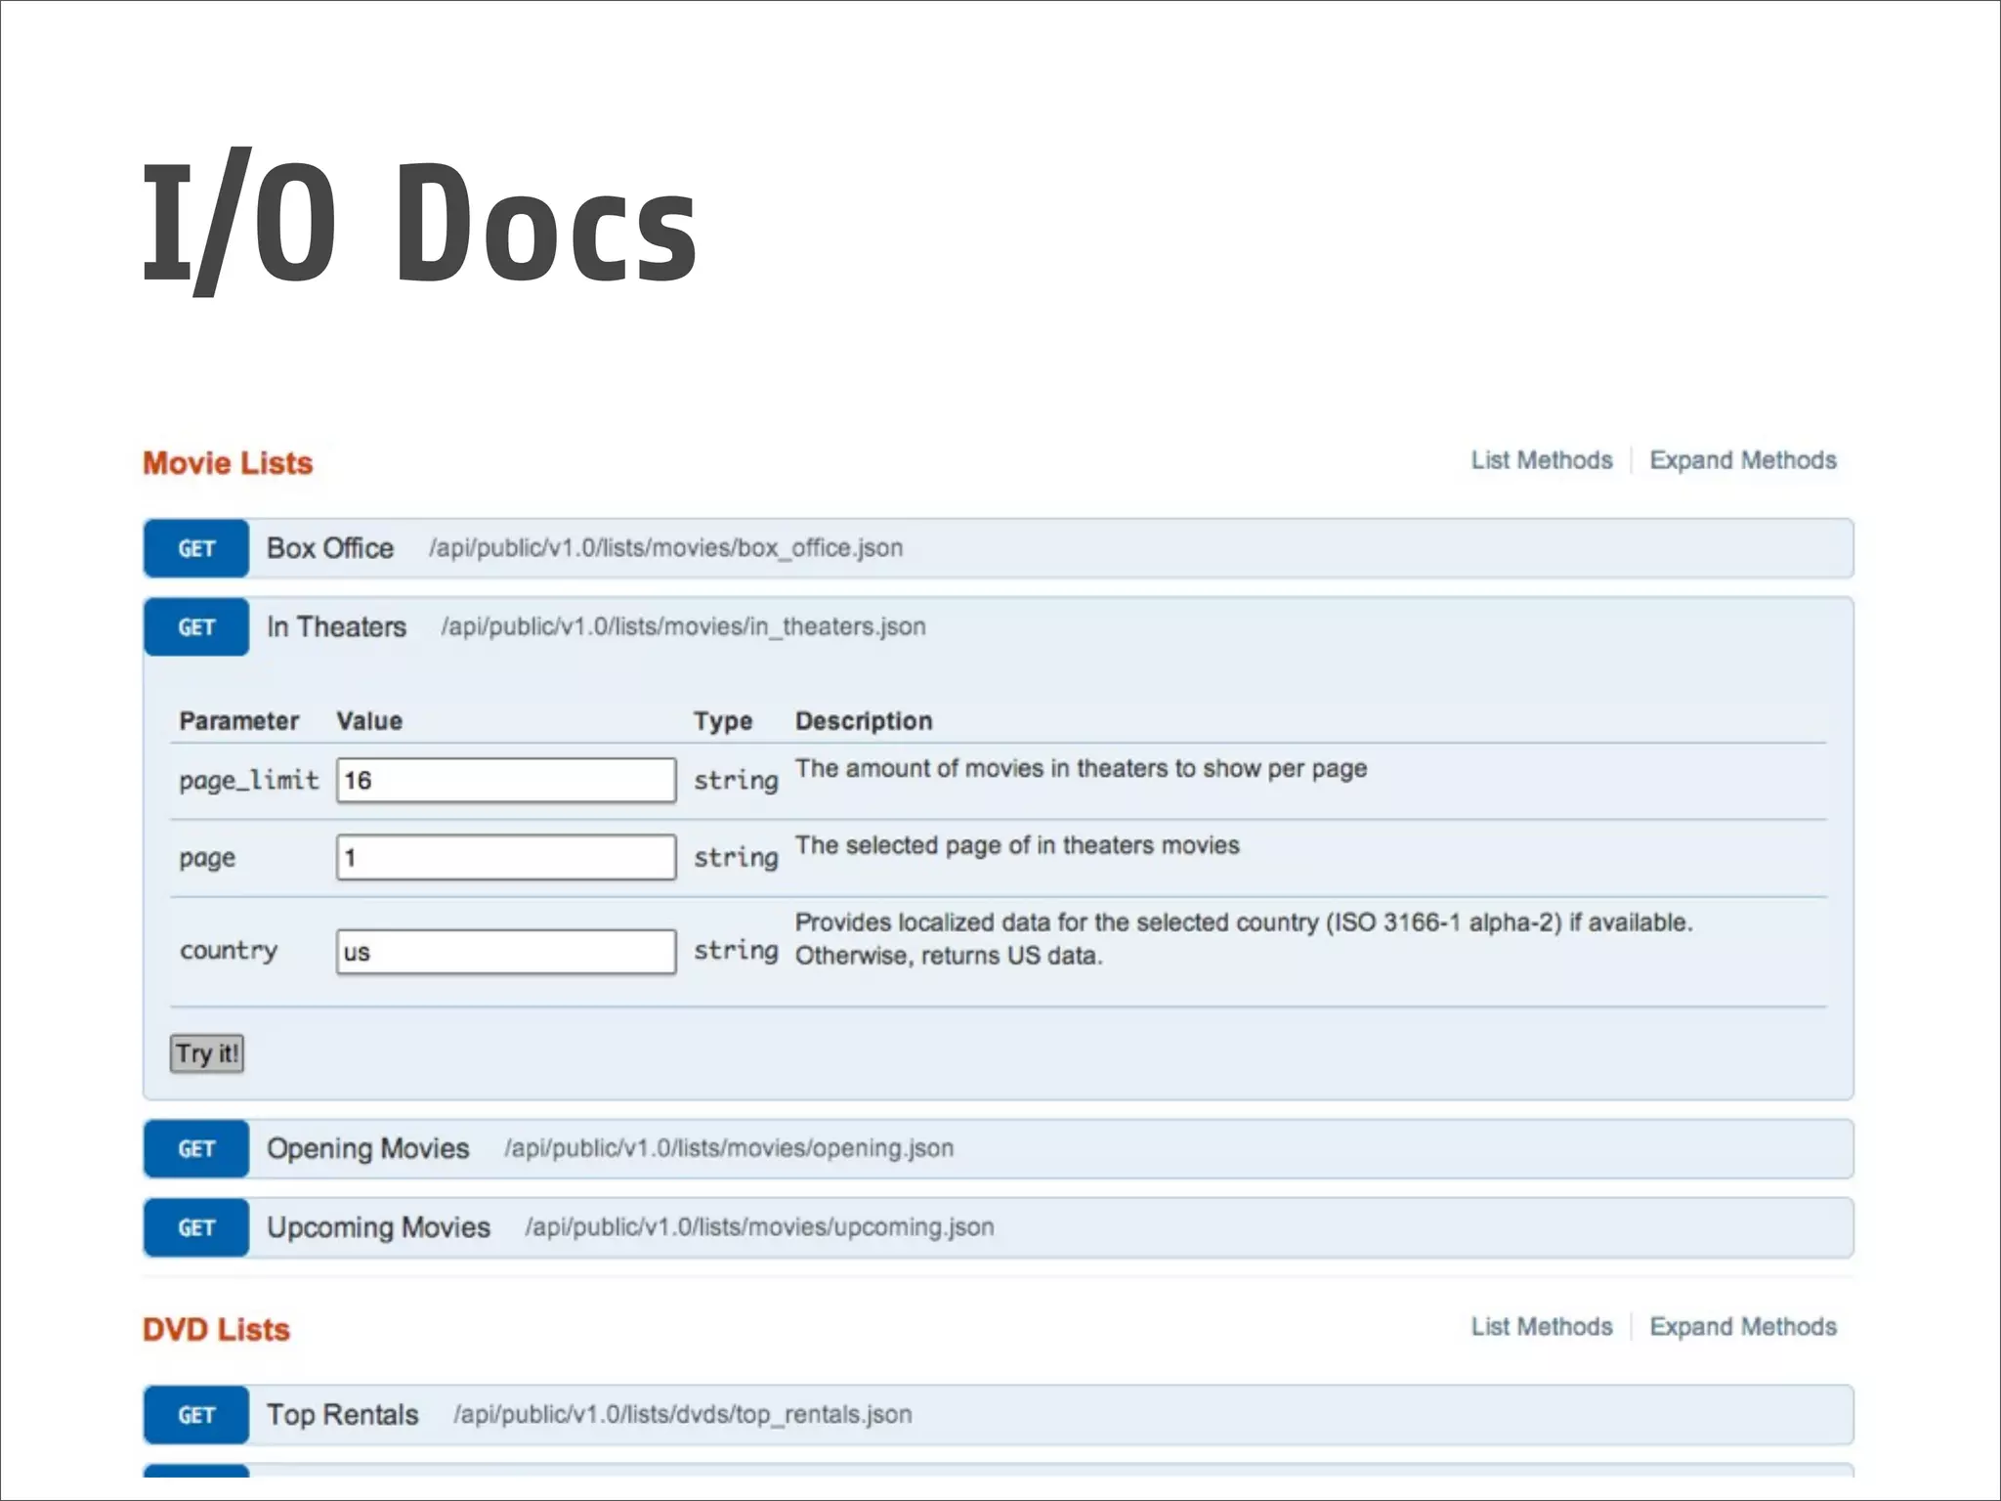Select the in_theaters.json endpoint path text
The height and width of the screenshot is (1501, 2001).
683,626
